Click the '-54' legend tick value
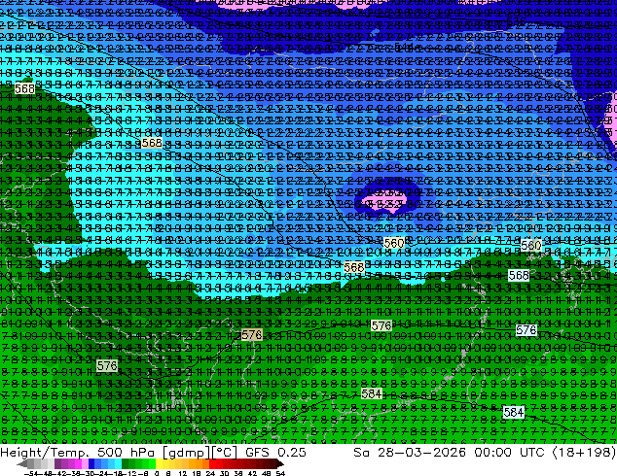This screenshot has height=476, width=617. tap(30, 473)
